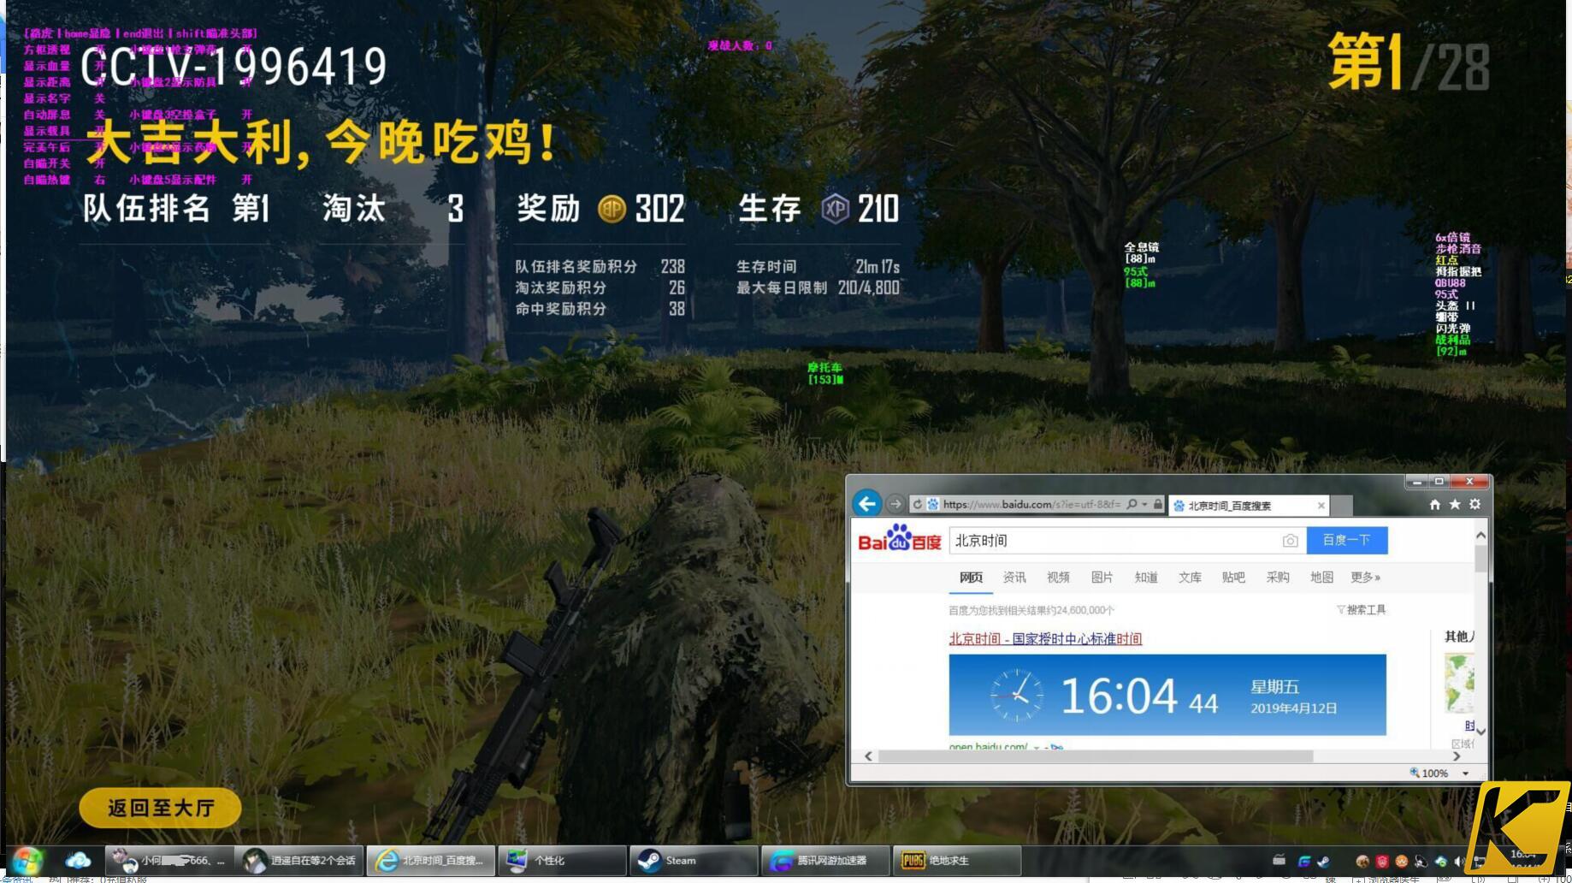Click the camera image-search icon

click(x=1291, y=541)
